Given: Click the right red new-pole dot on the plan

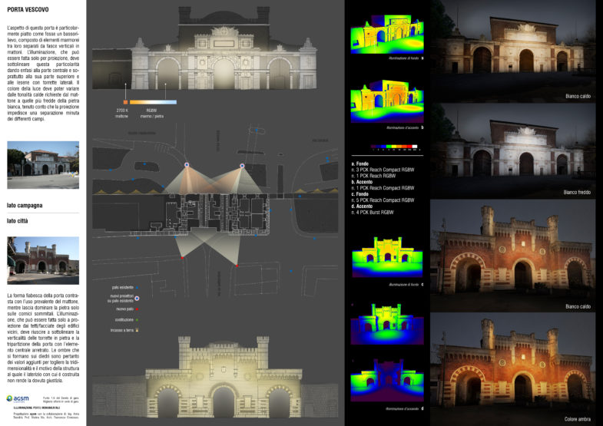Looking at the screenshot, I should click(237, 266).
